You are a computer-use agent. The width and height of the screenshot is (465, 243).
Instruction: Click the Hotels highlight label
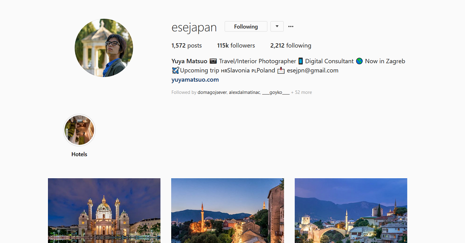[x=79, y=154]
